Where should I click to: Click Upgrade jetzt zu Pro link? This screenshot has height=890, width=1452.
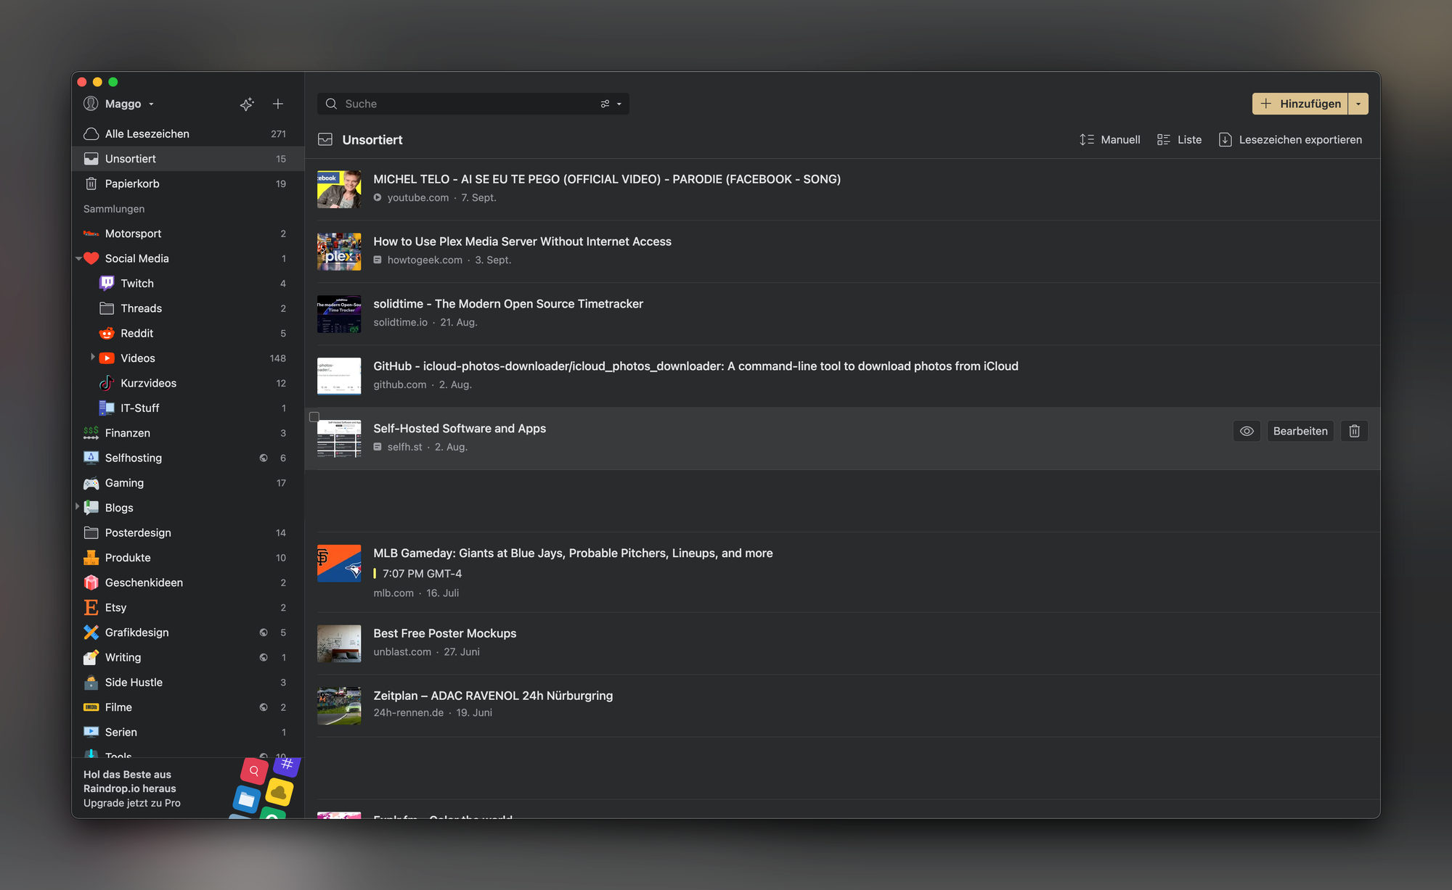tap(132, 803)
